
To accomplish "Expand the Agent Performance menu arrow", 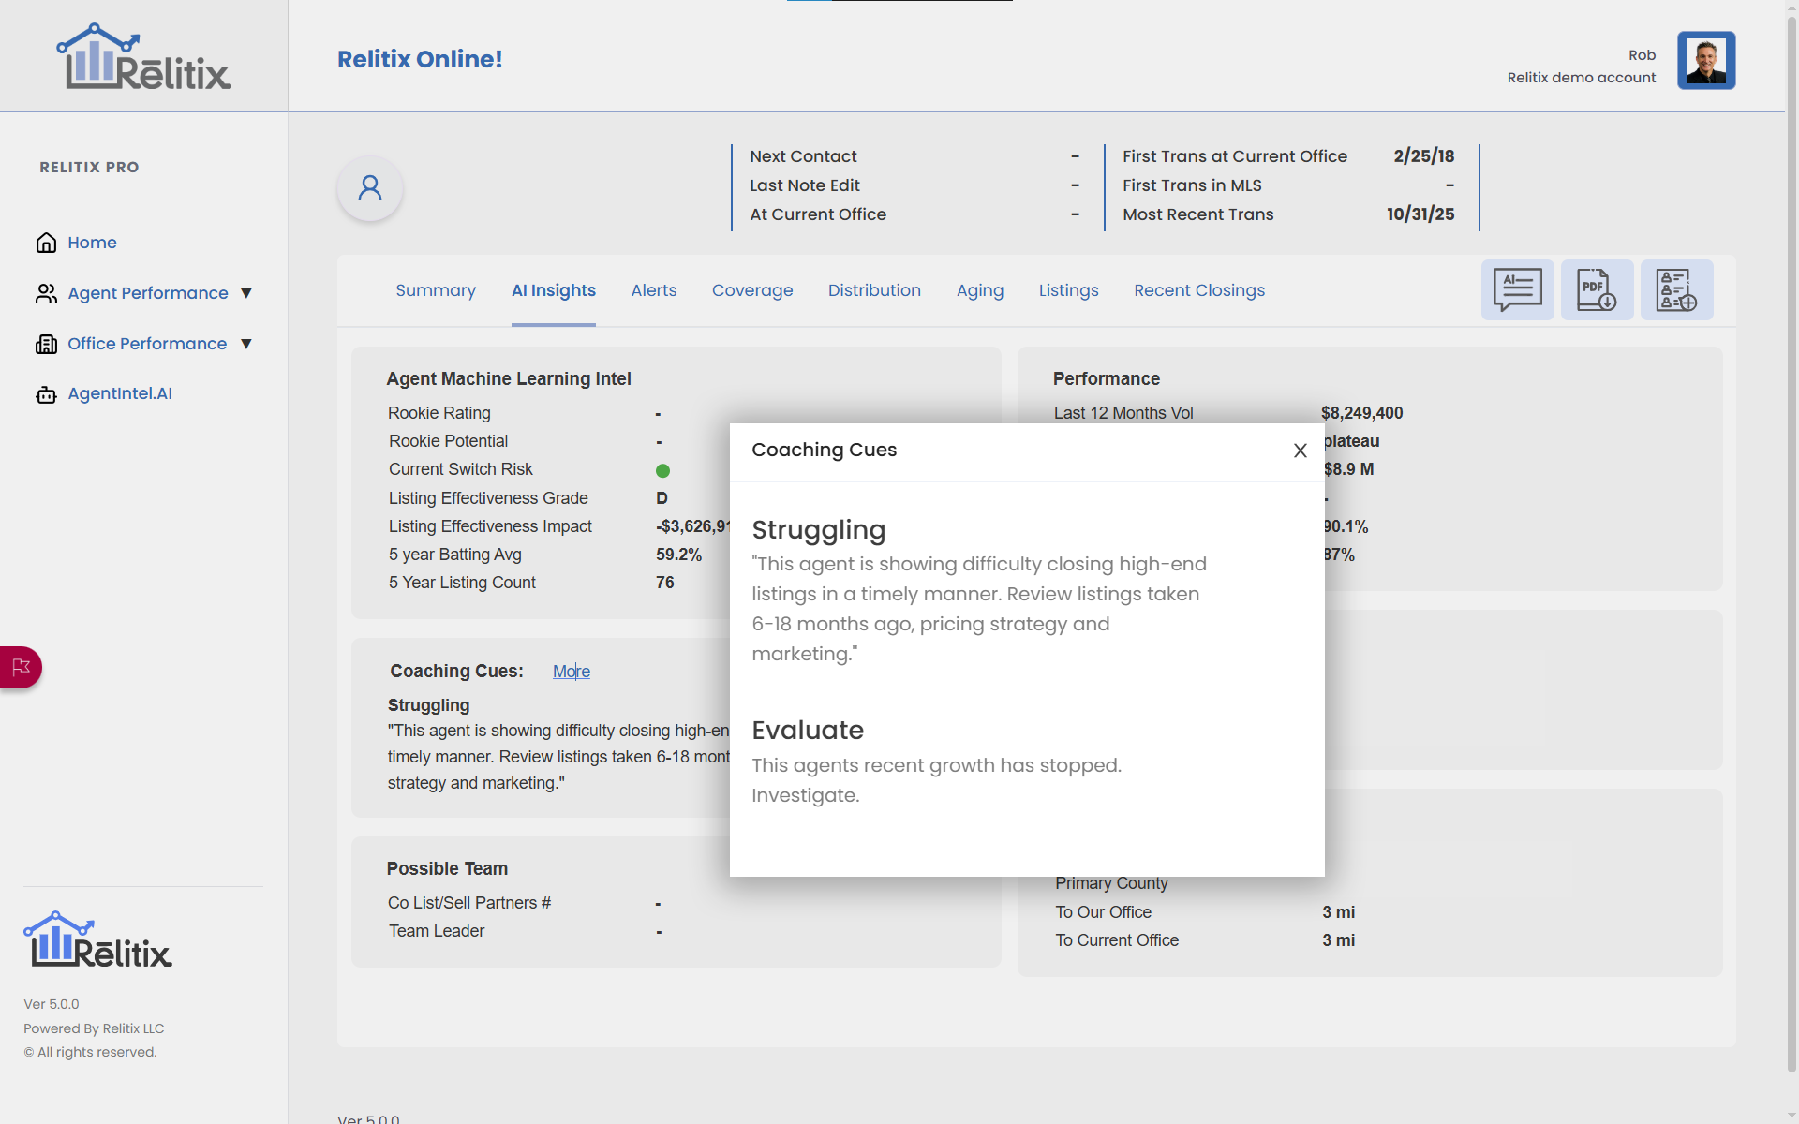I will pos(246,293).
